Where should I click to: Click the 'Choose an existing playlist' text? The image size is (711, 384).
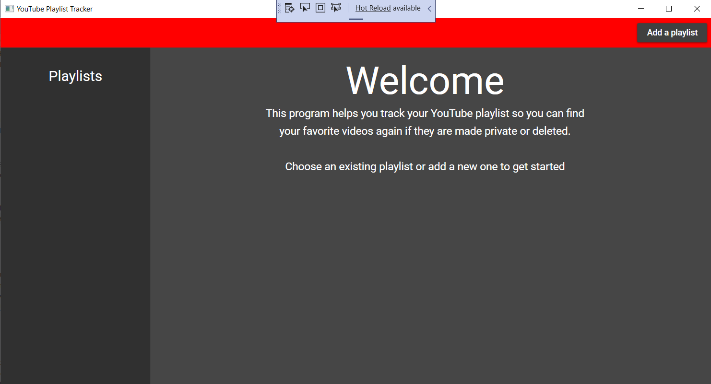(x=425, y=166)
